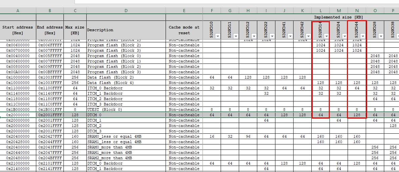Open the S32K311 filter dropdown
The width and height of the screenshot is (399, 172).
click(x=236, y=36)
